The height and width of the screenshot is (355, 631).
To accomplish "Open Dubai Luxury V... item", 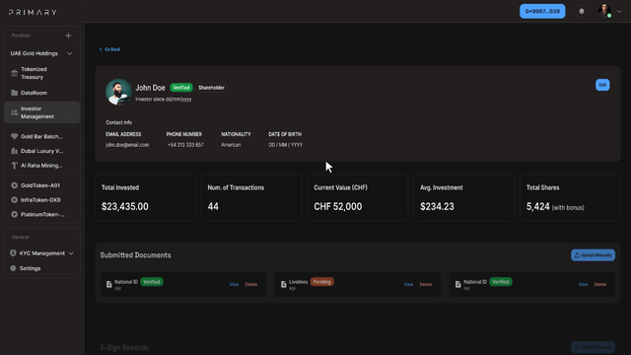I will point(41,151).
